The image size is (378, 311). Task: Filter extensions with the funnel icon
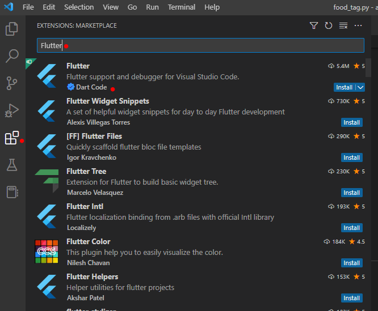314,25
